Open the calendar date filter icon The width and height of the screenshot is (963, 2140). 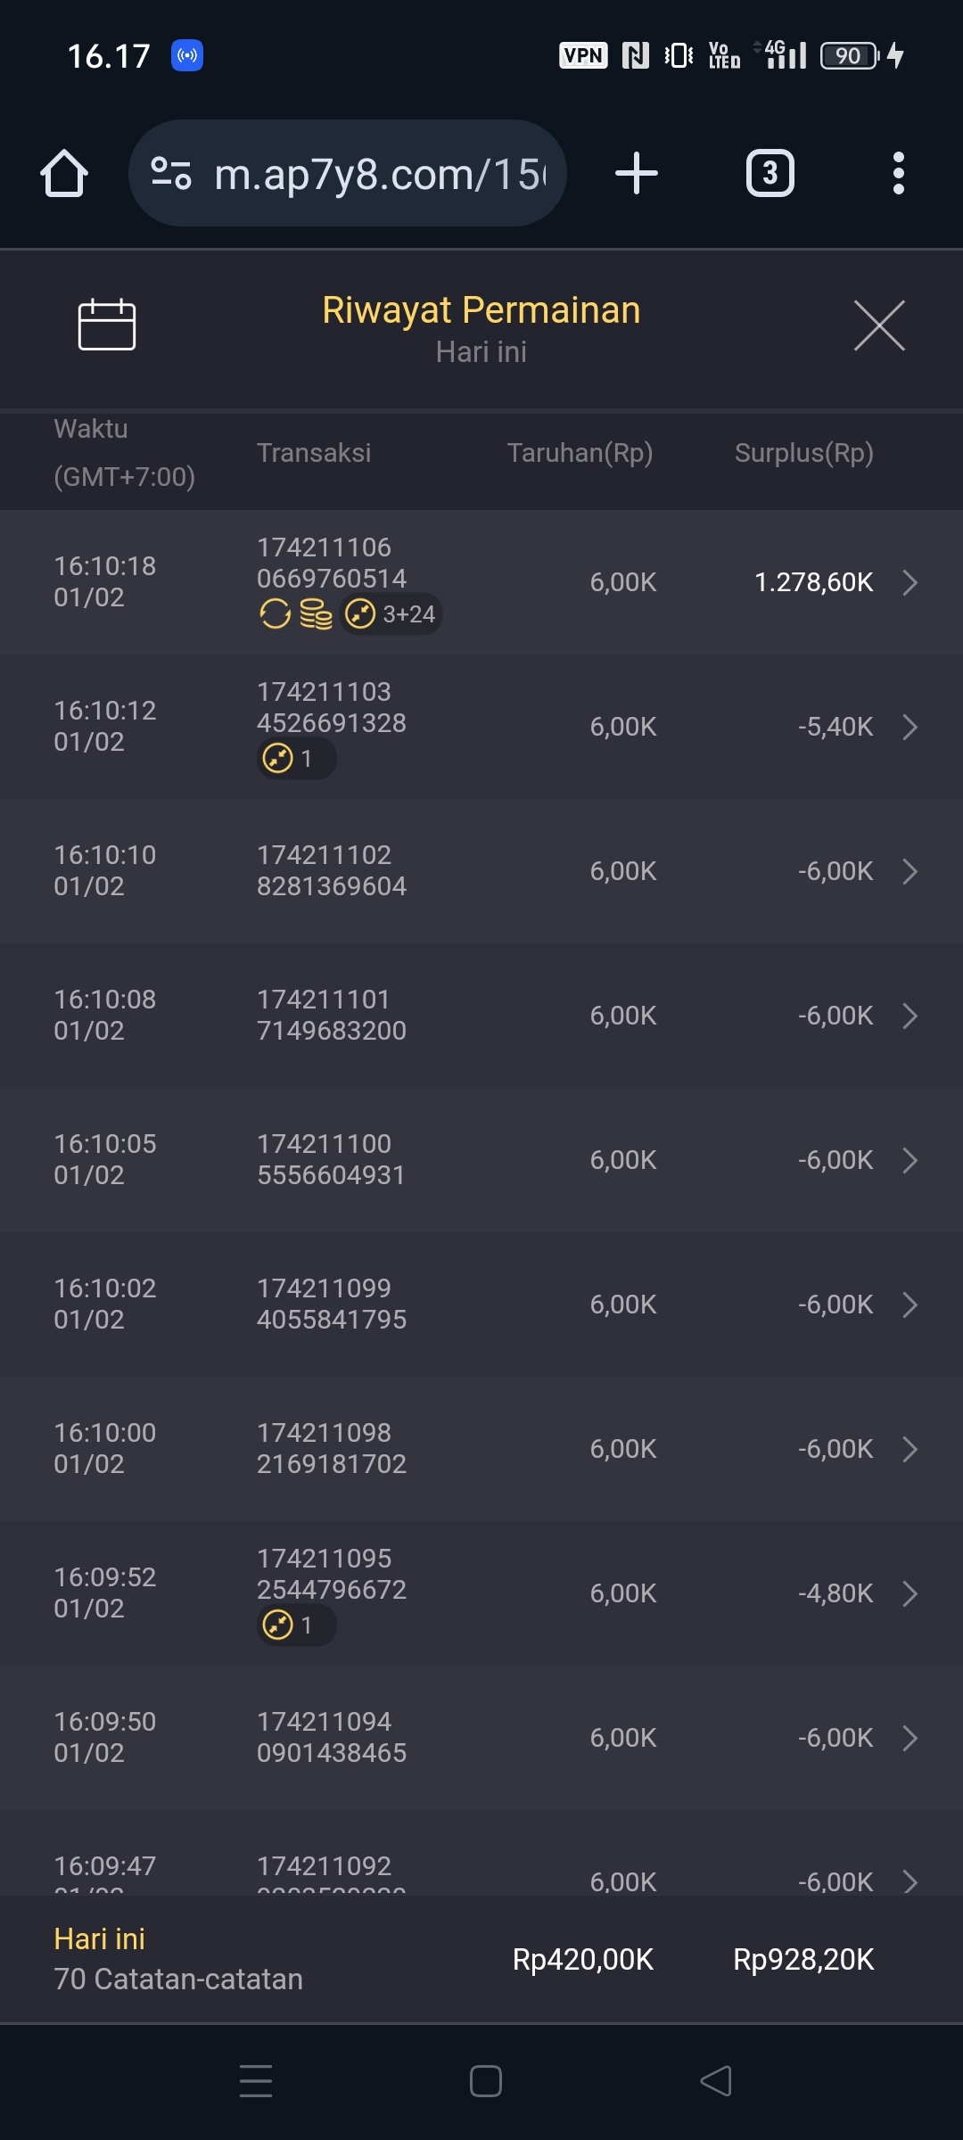click(x=107, y=325)
